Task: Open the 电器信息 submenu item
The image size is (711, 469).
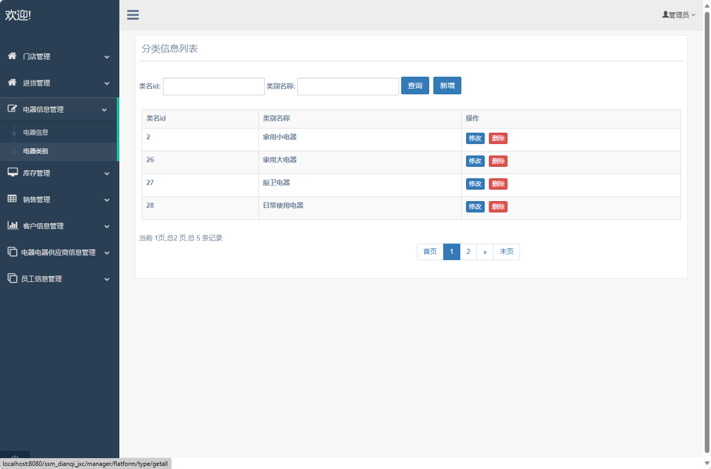Action: point(36,133)
